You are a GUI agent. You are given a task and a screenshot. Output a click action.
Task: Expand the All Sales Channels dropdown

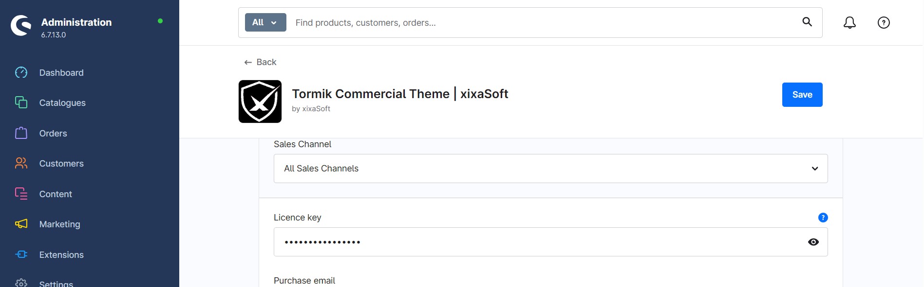tap(550, 169)
